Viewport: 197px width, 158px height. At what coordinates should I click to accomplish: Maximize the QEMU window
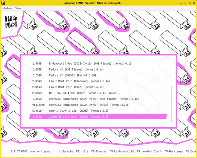[x=190, y=3]
